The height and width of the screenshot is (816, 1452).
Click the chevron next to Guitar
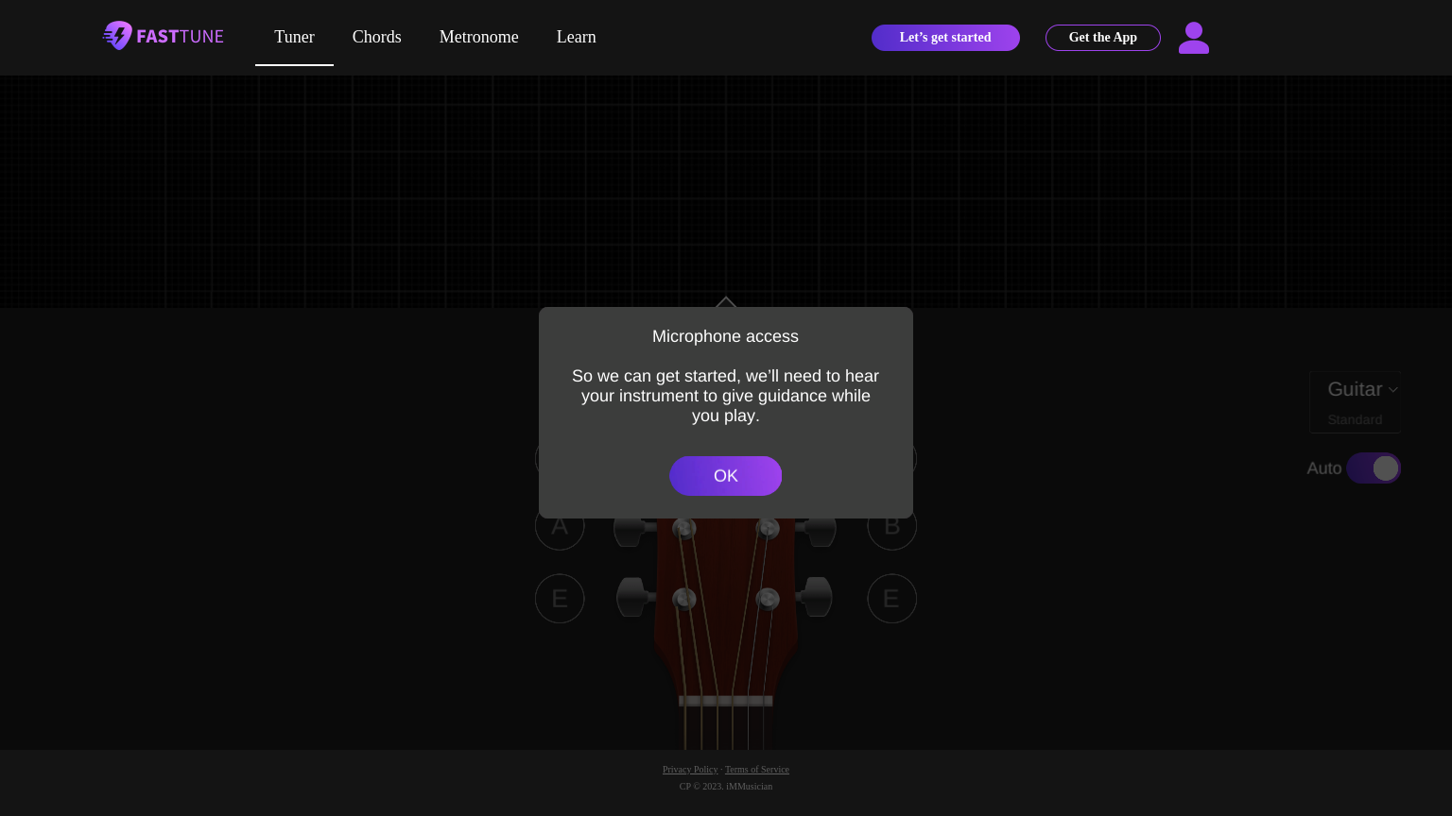(1392, 390)
